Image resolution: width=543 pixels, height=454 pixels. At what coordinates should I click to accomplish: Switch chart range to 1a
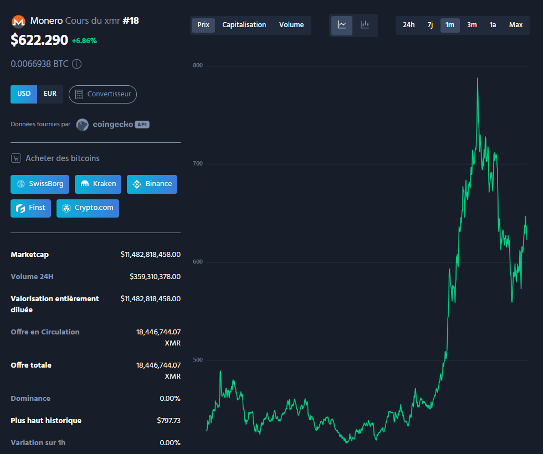coord(494,25)
